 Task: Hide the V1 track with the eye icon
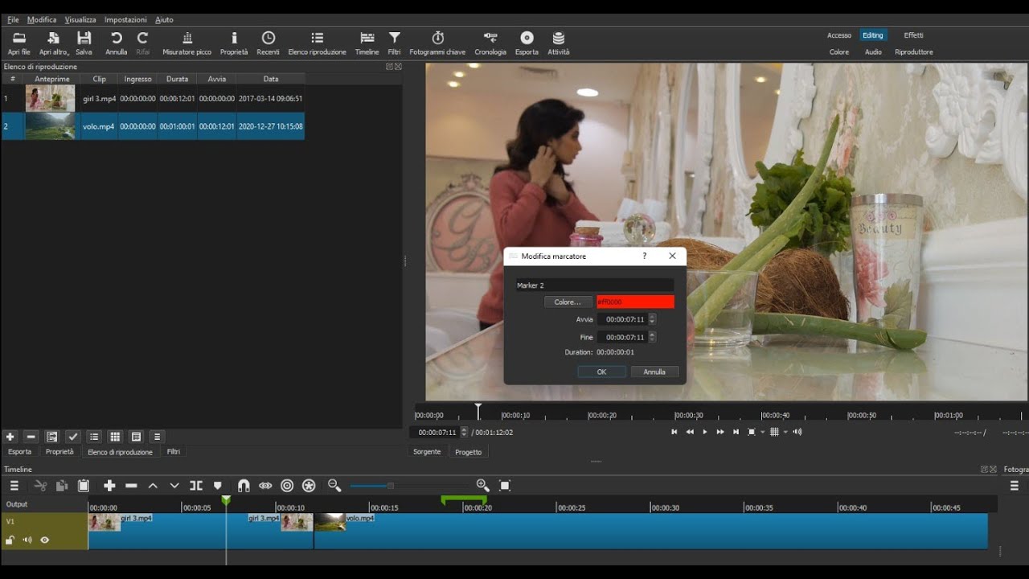45,540
